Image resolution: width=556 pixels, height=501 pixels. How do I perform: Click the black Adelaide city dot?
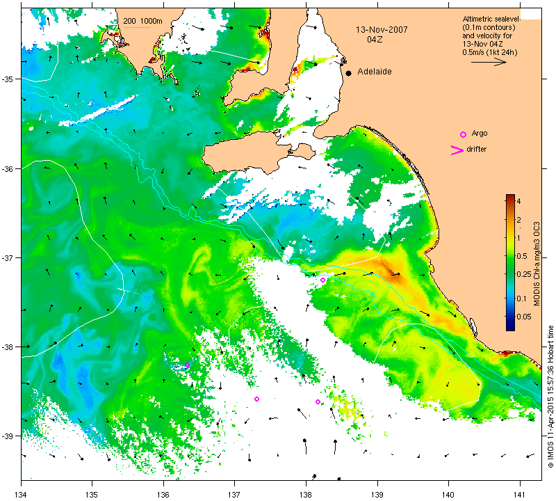[x=349, y=73]
